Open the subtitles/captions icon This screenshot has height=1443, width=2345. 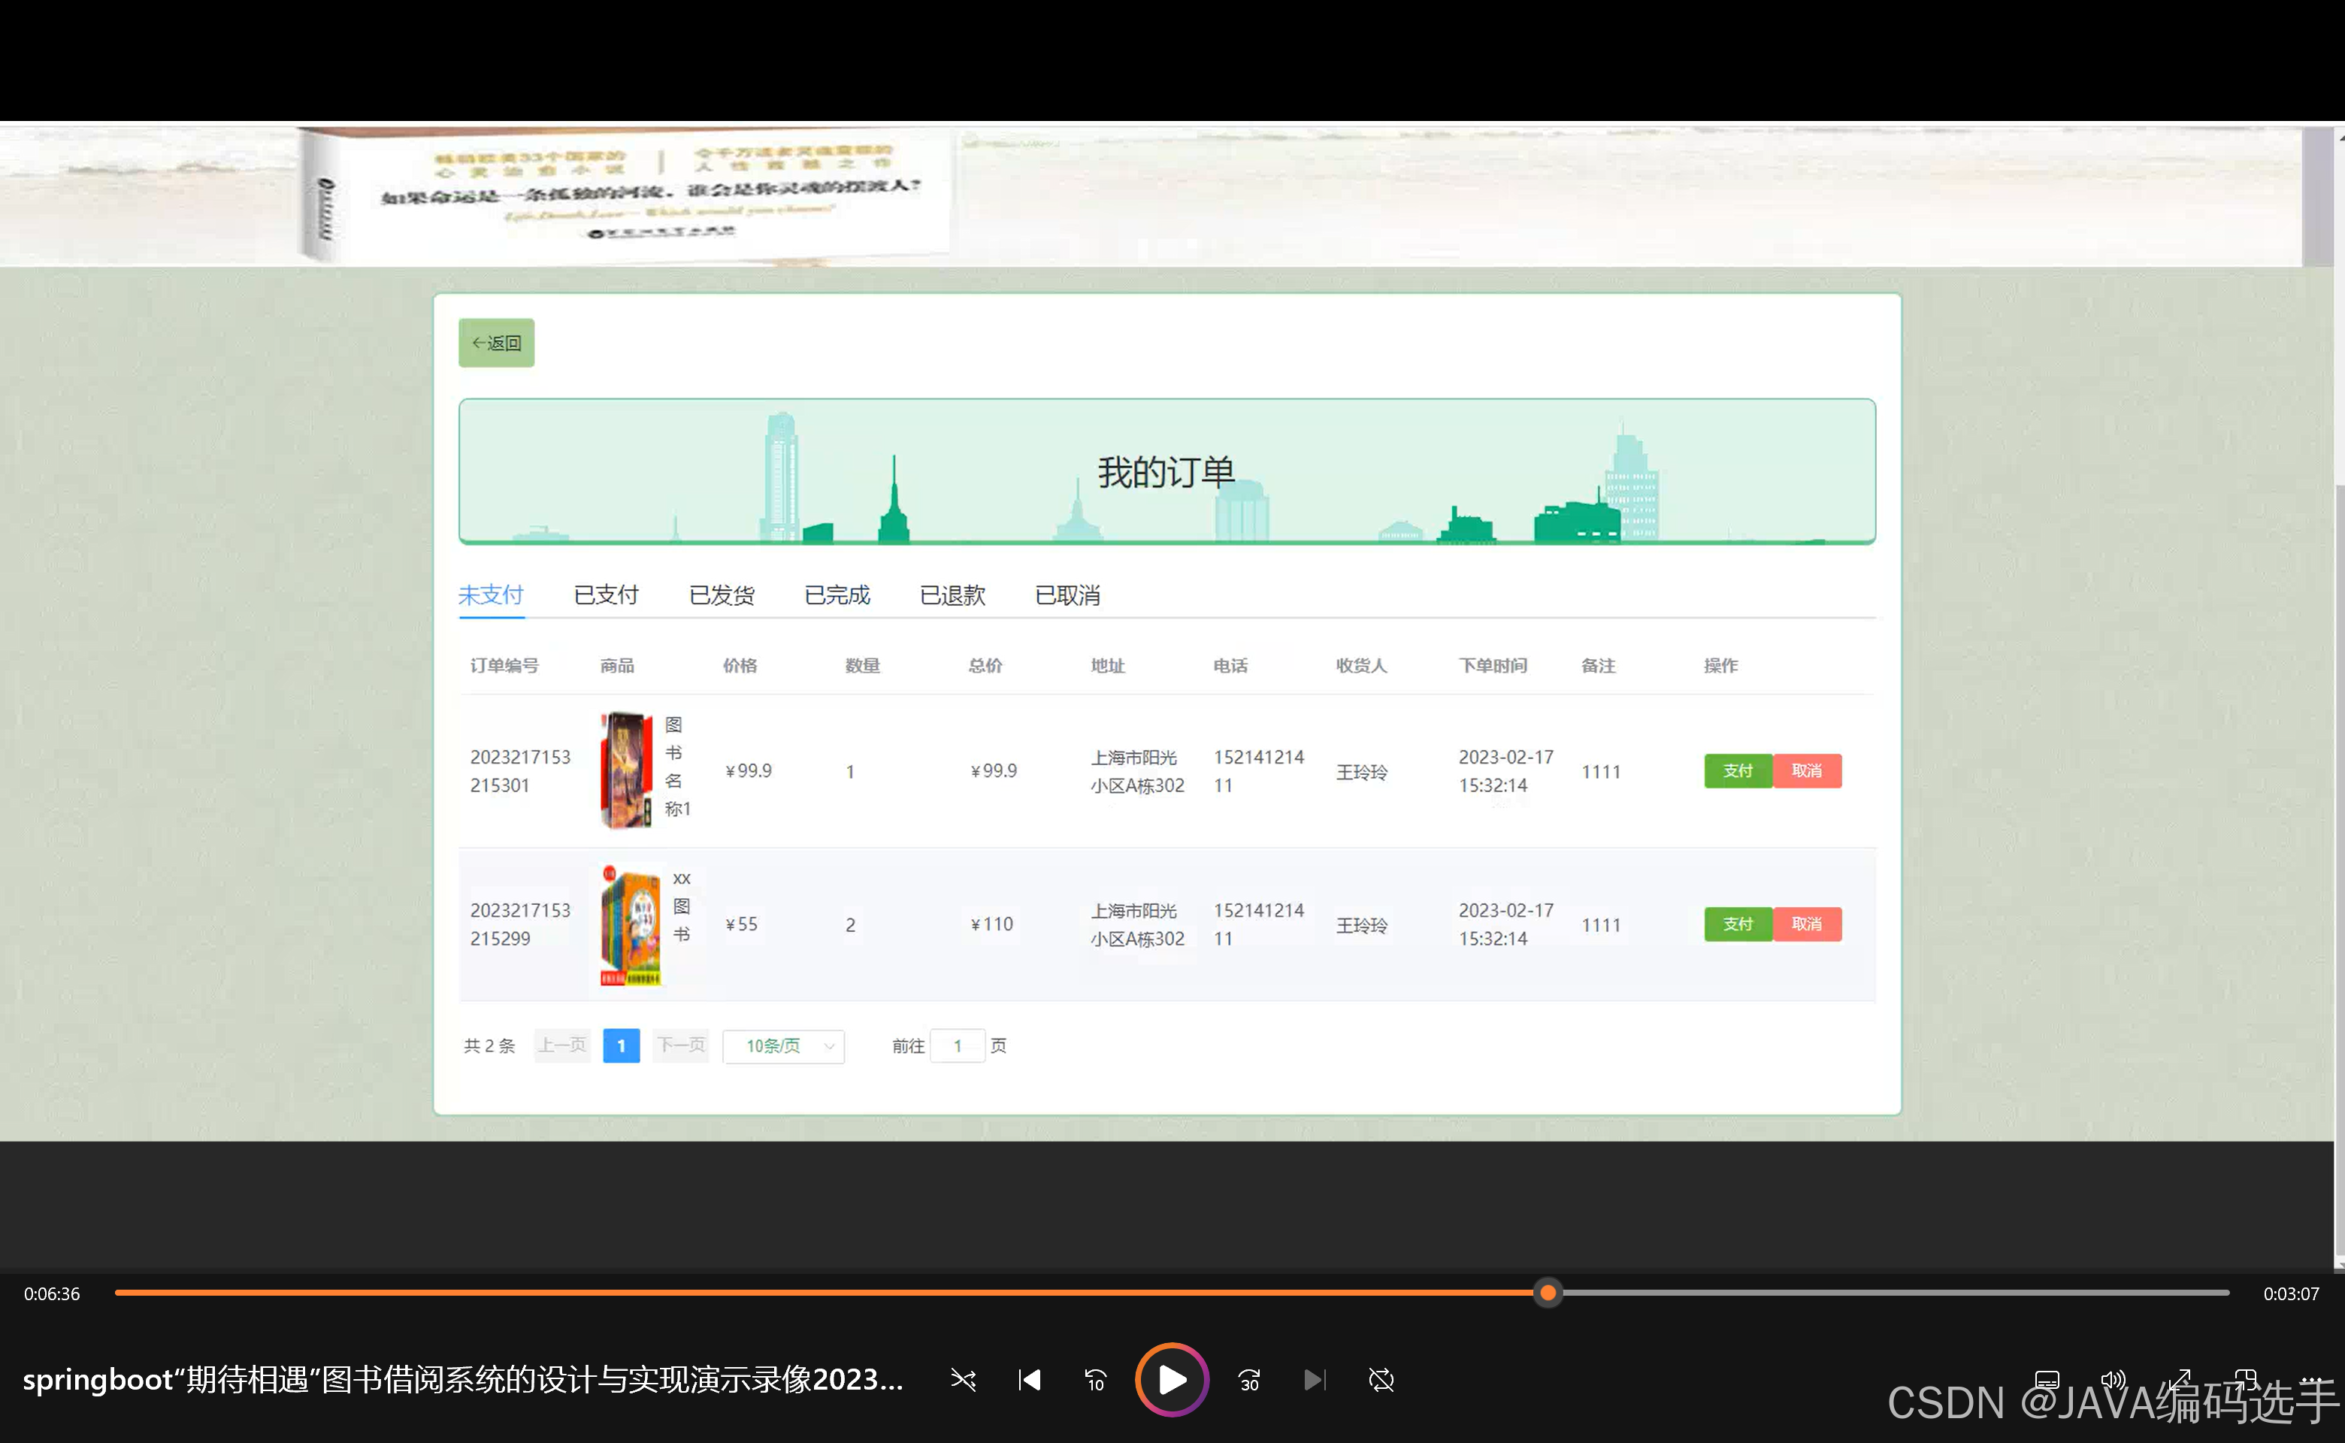2047,1380
